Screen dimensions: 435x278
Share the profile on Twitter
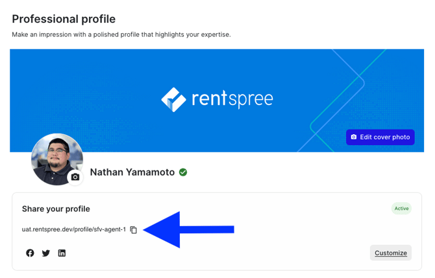tap(46, 253)
